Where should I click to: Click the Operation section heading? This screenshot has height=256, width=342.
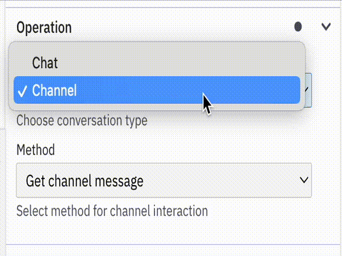tap(44, 28)
